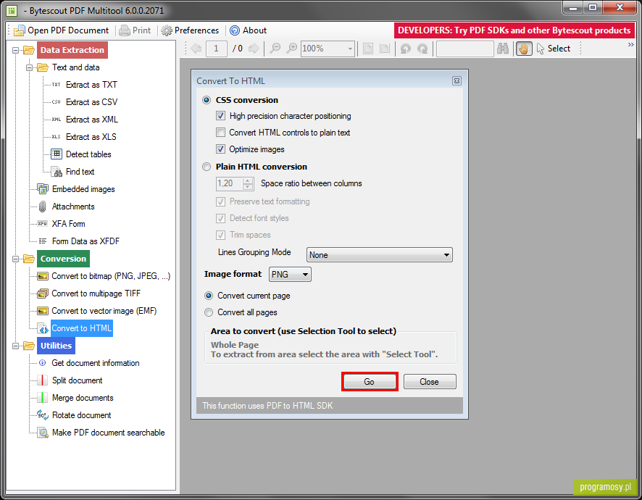
Task: Click the Embedded images icon
Action: (43, 189)
